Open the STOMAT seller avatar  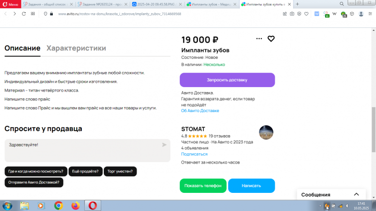click(266, 132)
